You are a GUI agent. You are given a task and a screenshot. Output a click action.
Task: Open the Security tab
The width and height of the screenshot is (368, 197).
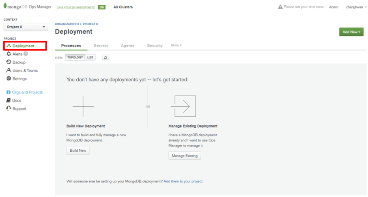pos(155,46)
